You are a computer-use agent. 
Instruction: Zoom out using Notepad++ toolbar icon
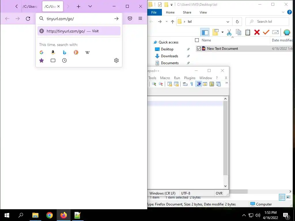161,84
